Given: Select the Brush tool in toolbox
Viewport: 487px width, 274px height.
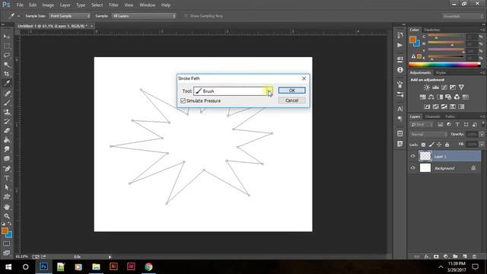Looking at the screenshot, I should click(x=7, y=103).
